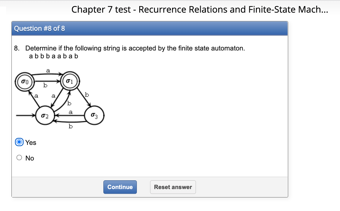Deselect the currently chosen Yes answer

click(x=19, y=142)
